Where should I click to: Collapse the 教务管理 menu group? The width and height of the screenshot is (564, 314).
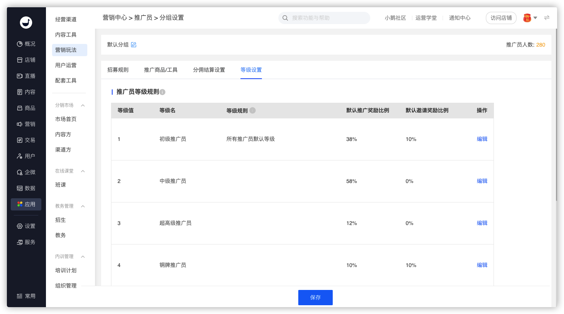point(83,206)
